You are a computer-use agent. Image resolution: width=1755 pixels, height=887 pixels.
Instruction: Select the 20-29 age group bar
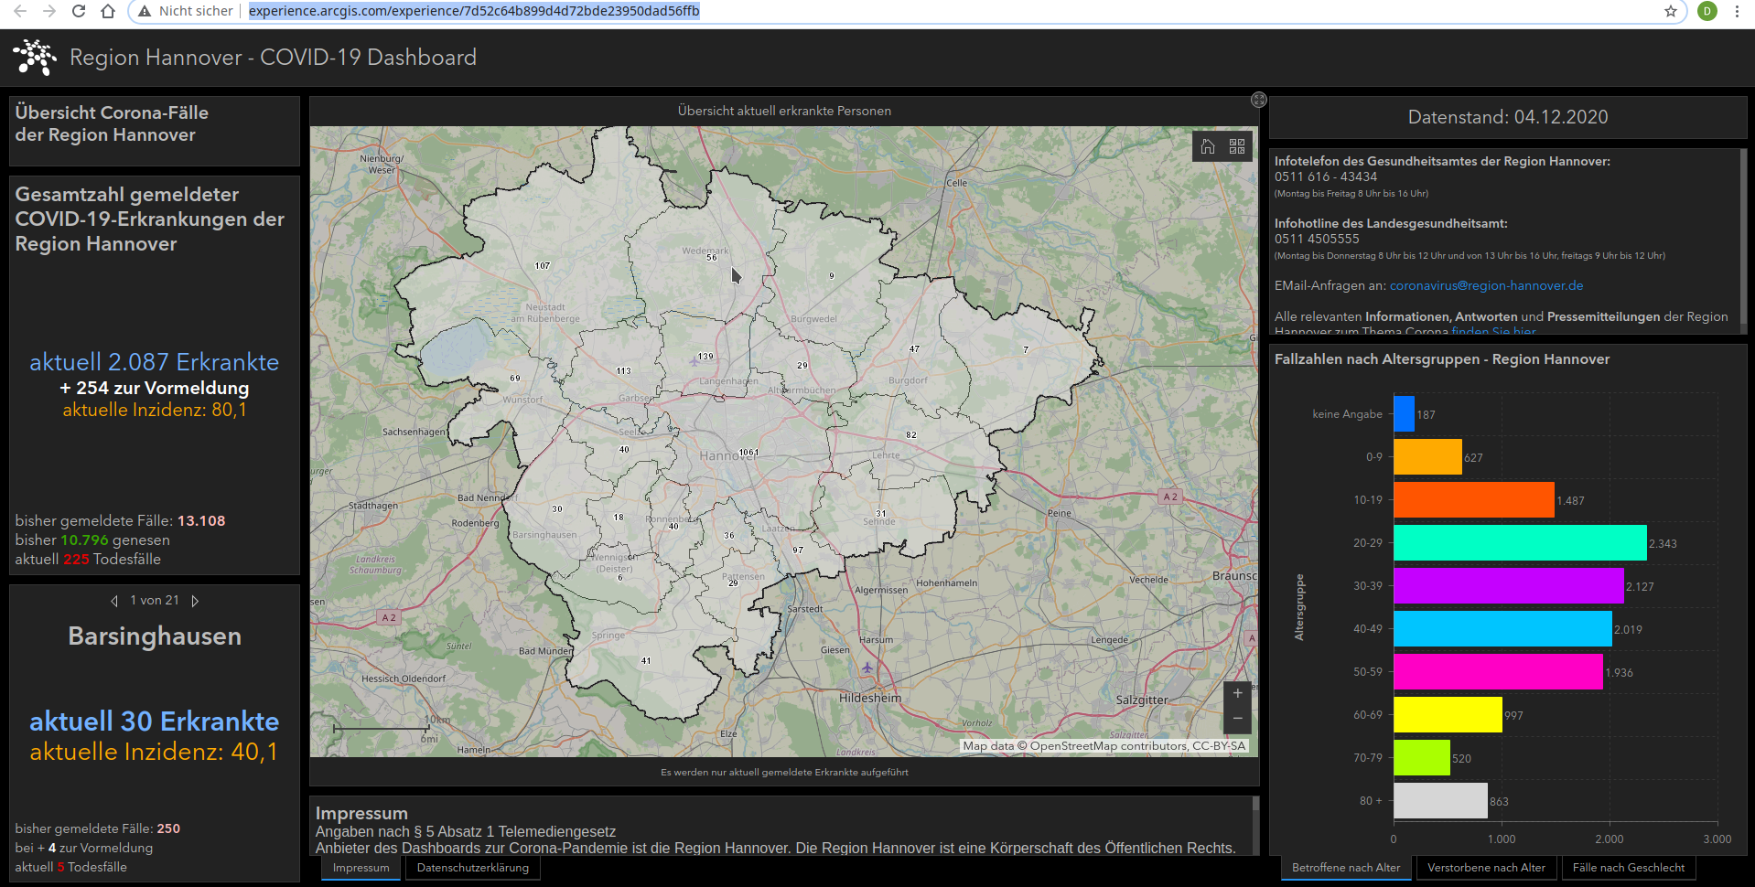[x=1520, y=543]
